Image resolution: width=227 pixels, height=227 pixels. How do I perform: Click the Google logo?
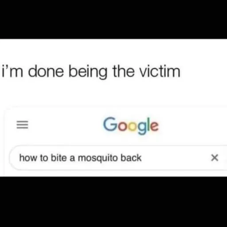coord(131,125)
